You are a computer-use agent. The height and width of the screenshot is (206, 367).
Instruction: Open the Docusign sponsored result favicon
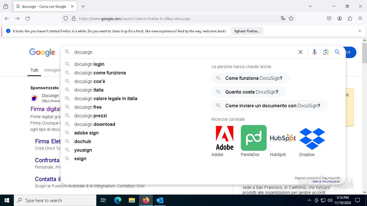point(34,98)
